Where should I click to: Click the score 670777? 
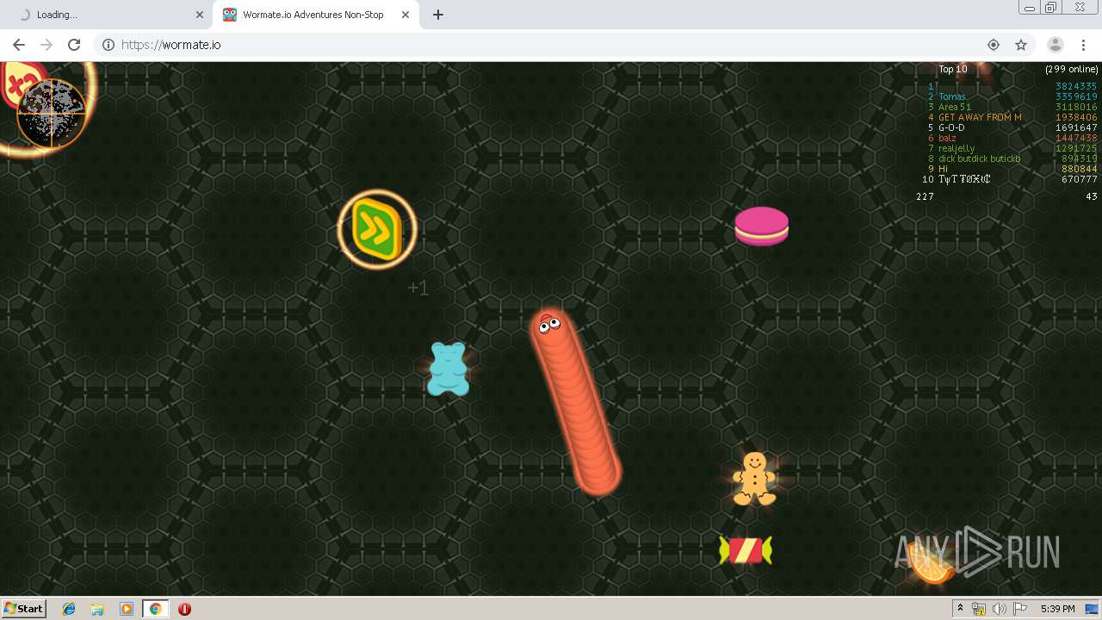pos(1080,179)
